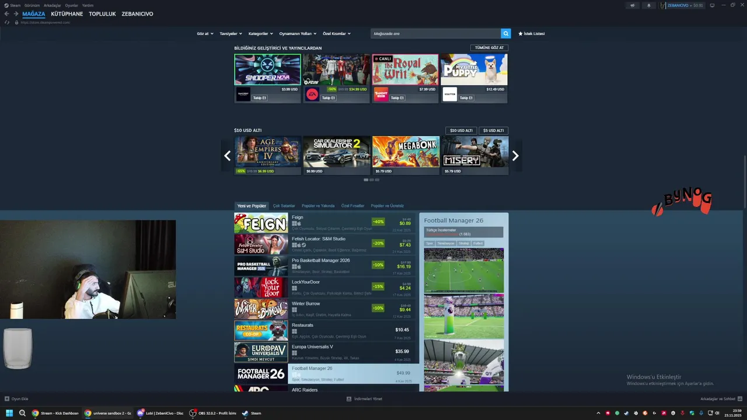
Task: Follow My Little Puppy publisher Takip Et
Action: 466,98
